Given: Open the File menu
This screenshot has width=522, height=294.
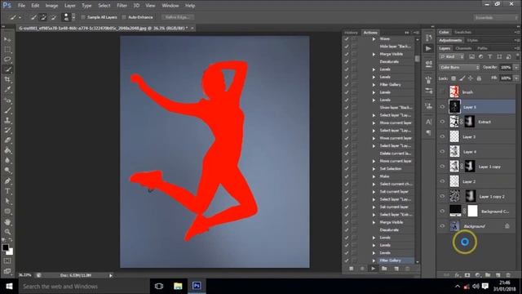Looking at the screenshot, I should click(21, 6).
